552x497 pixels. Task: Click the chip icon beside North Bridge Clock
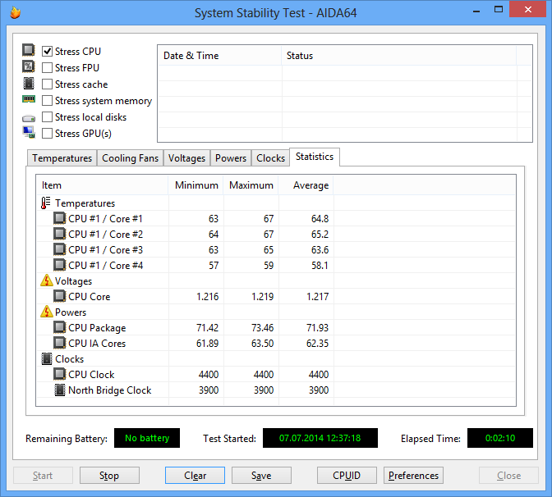(x=60, y=390)
